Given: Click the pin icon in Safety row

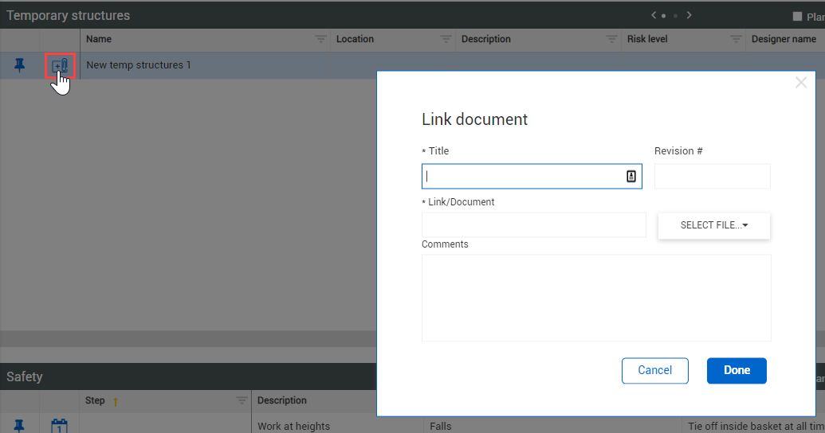Looking at the screenshot, I should coord(20,426).
